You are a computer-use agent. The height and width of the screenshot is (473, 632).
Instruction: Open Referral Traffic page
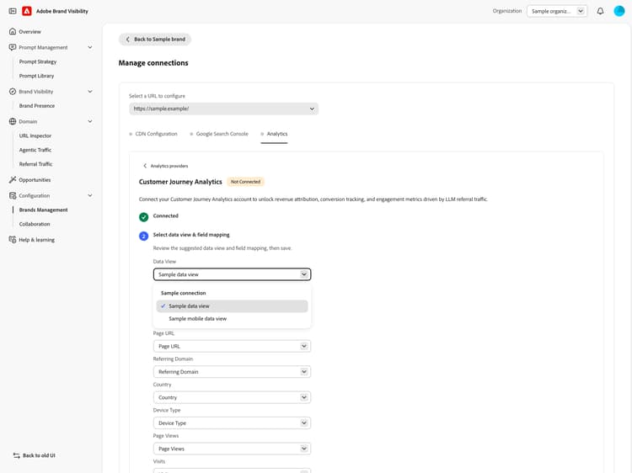[36, 164]
